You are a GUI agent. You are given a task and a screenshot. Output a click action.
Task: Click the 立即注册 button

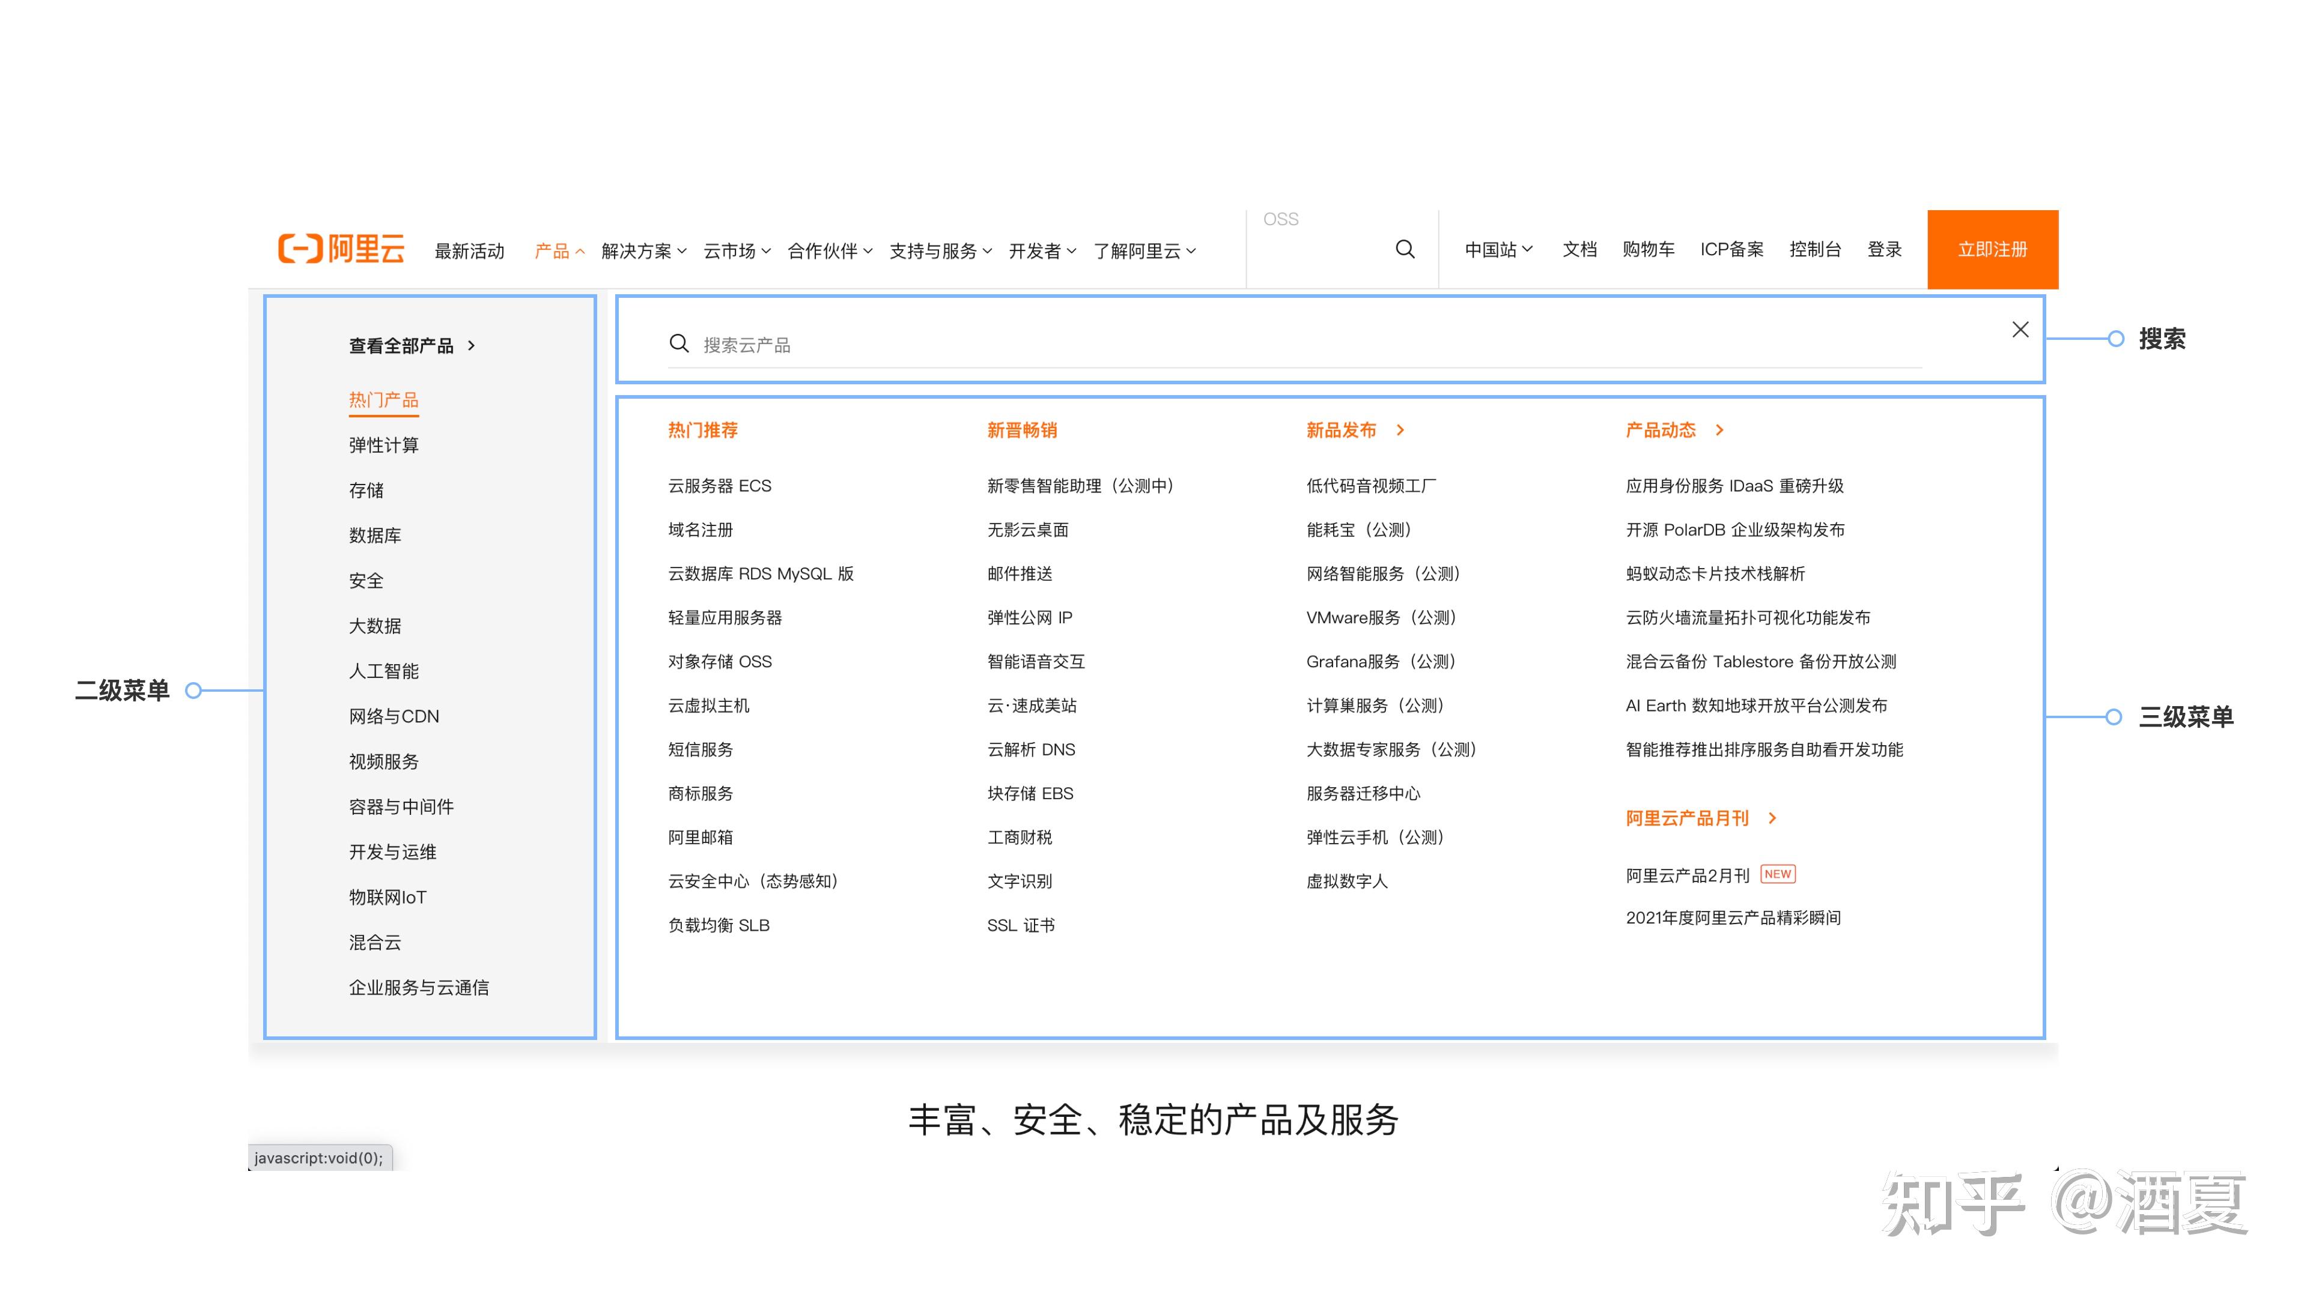pos(1993,250)
